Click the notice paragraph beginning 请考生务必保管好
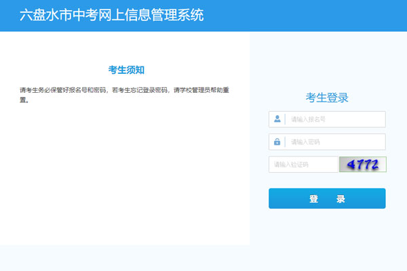The image size is (407, 271). click(125, 95)
